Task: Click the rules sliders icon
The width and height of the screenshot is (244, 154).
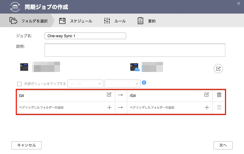Action: point(107,21)
